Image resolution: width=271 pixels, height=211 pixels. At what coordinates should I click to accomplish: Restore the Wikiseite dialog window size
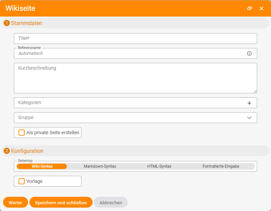(x=249, y=8)
